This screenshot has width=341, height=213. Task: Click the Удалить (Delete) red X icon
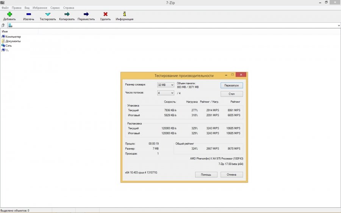click(105, 14)
